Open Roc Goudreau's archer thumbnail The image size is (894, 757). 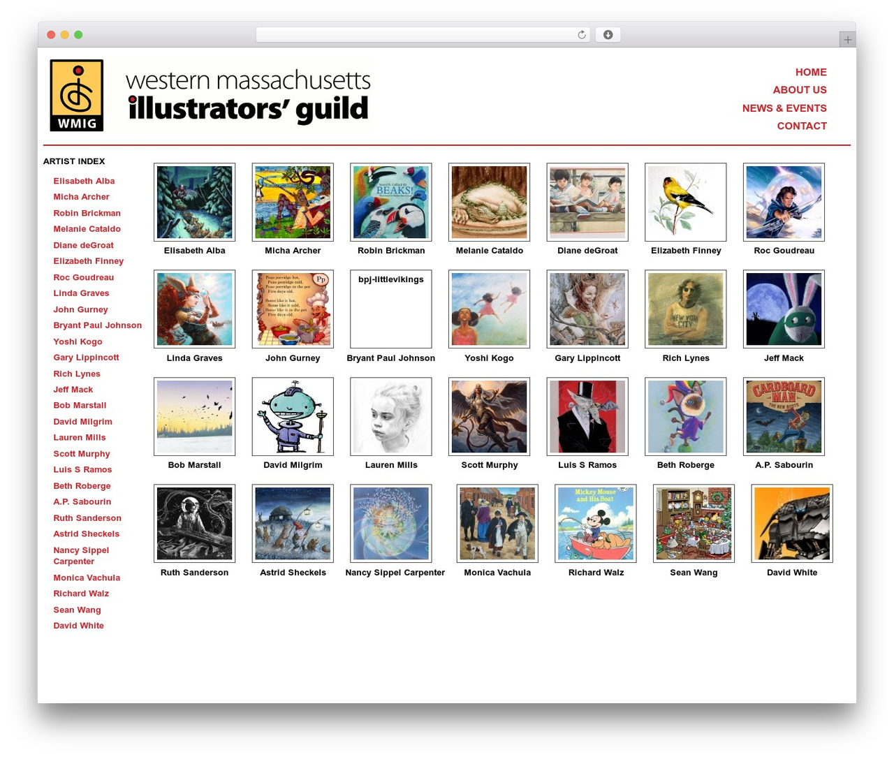point(784,203)
